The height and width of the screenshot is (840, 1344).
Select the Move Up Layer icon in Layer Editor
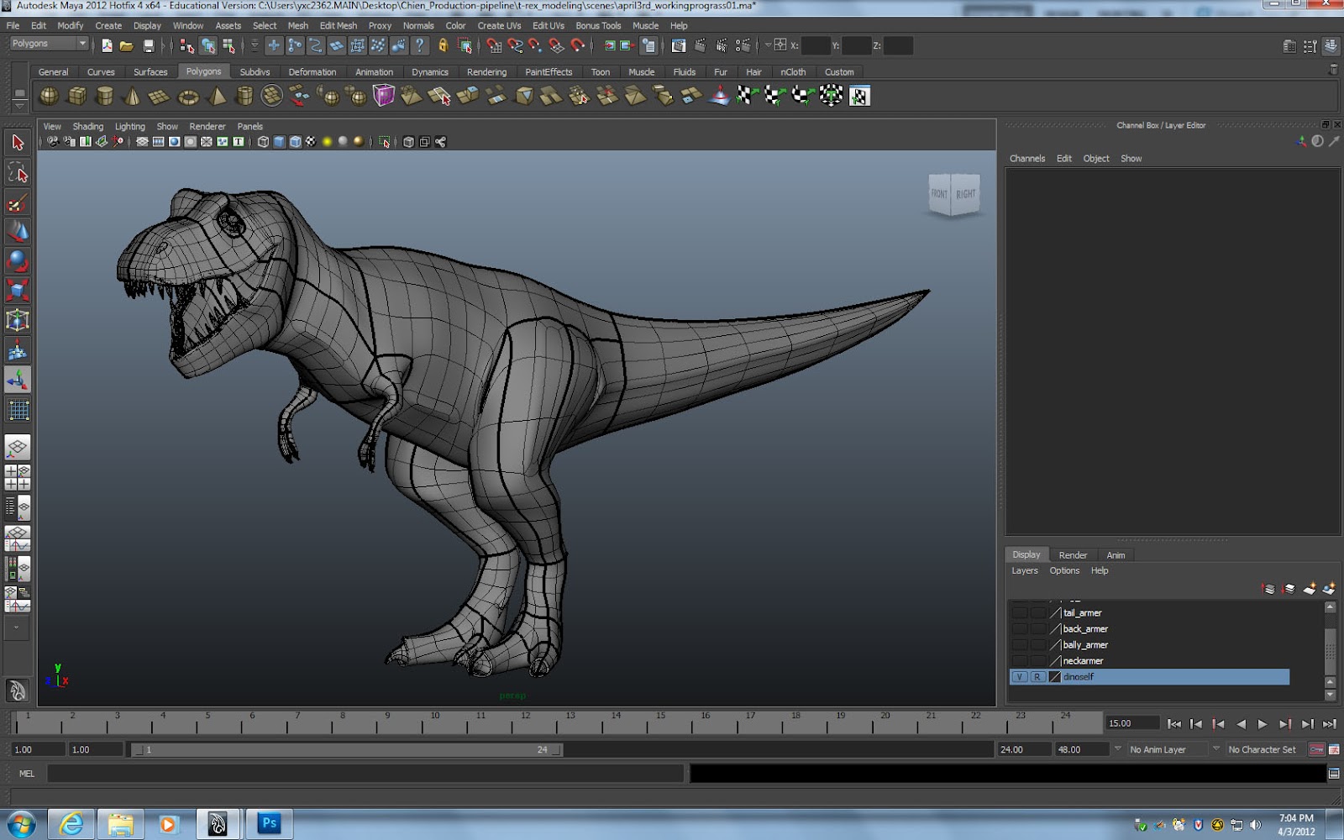(1268, 588)
